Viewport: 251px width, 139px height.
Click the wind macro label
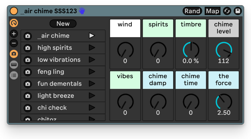125,28
